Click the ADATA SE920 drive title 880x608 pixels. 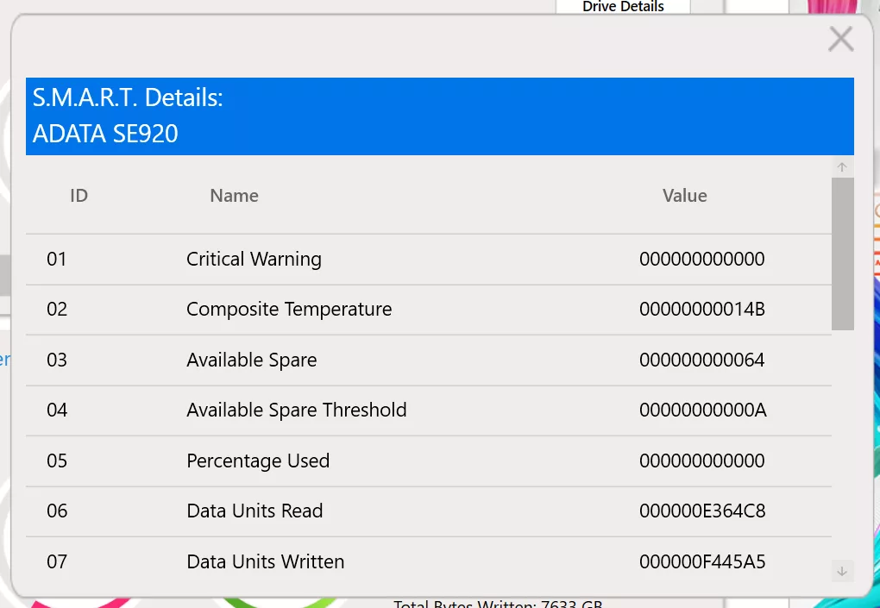[105, 134]
